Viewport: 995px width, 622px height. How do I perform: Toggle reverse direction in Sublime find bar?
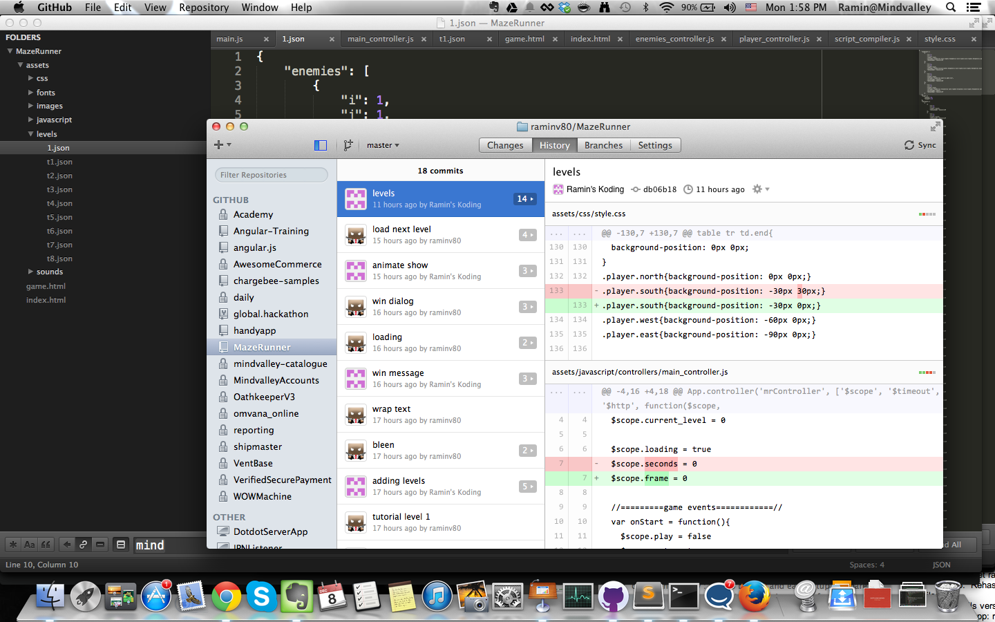click(67, 545)
